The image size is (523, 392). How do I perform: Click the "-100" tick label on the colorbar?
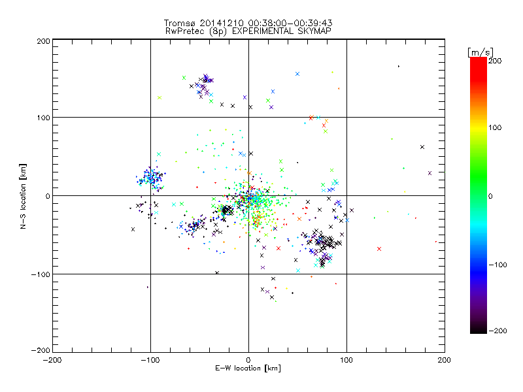pos(498,265)
